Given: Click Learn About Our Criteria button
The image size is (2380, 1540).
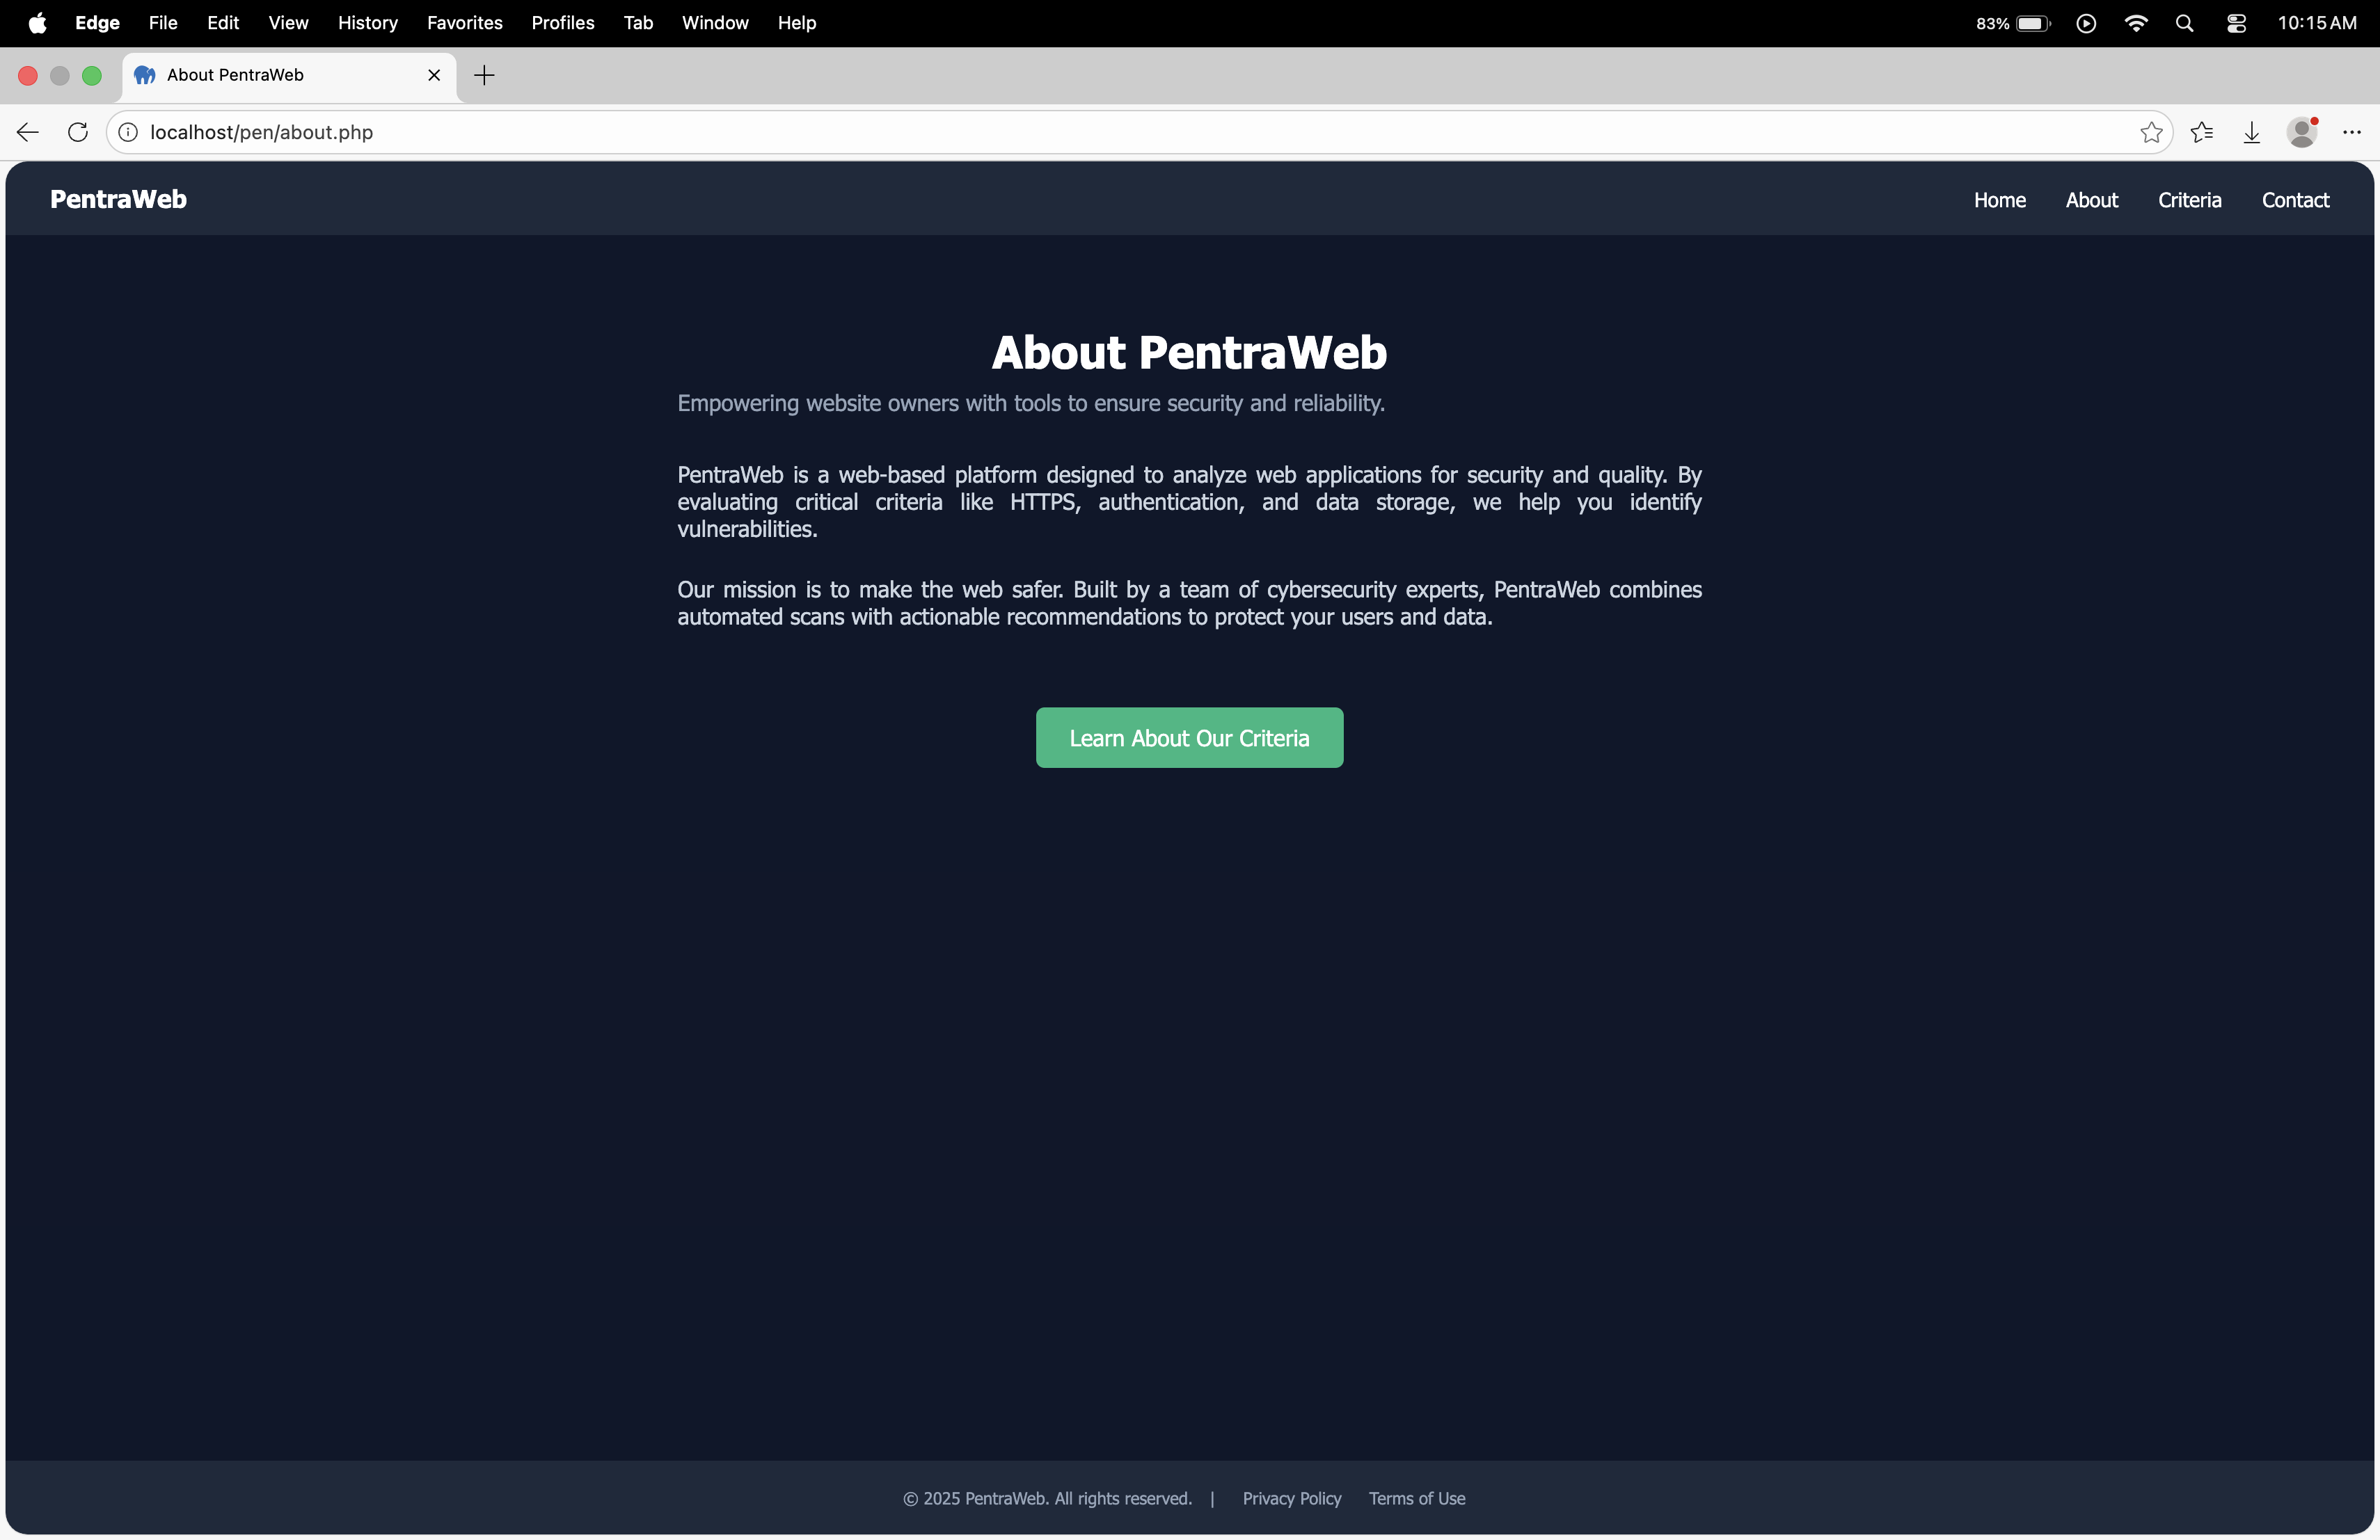Looking at the screenshot, I should (1189, 737).
